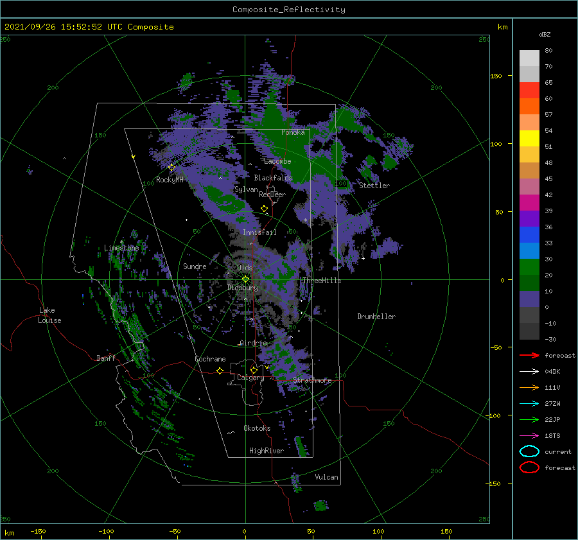Click the Vulcan city label
Image resolution: width=578 pixels, height=540 pixels.
[327, 477]
